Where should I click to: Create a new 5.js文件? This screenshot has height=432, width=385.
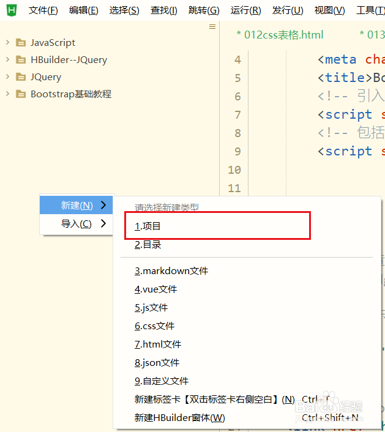click(151, 308)
